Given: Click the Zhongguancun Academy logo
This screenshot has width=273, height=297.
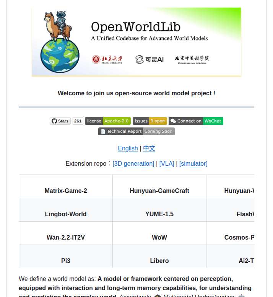Looking at the screenshot, I should tap(192, 60).
